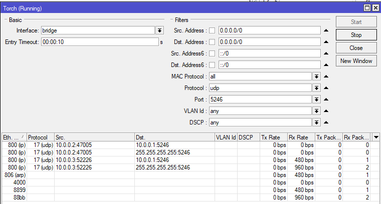Click the Dst. Address input field

pyautogui.click(x=270, y=42)
